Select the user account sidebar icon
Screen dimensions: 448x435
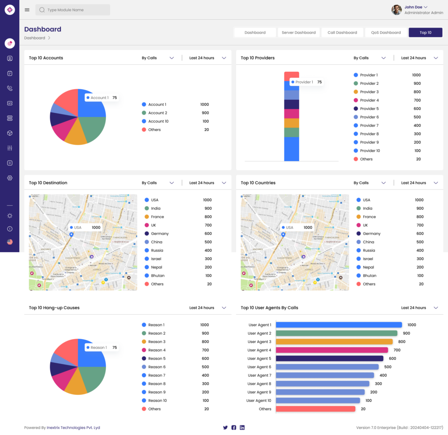(10, 59)
